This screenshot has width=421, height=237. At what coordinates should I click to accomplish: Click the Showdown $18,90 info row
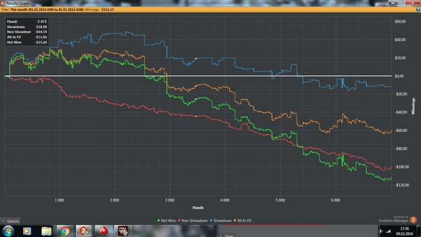(x=27, y=27)
